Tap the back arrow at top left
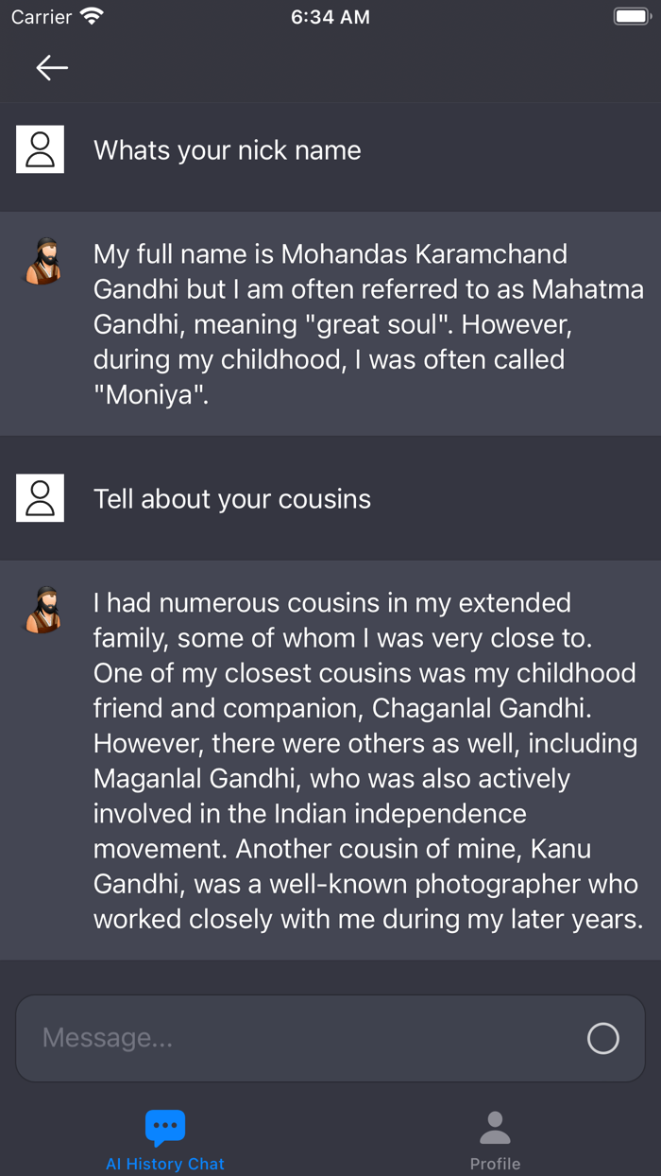 52,67
